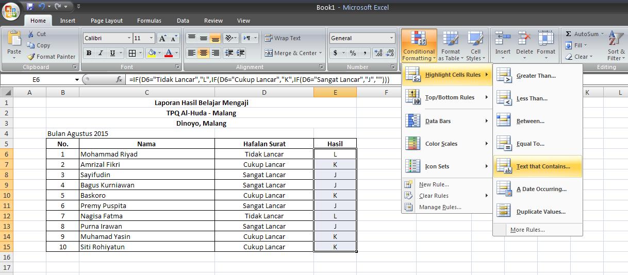The image size is (628, 275).
Task: Increase decimal places
Action: tap(378, 53)
